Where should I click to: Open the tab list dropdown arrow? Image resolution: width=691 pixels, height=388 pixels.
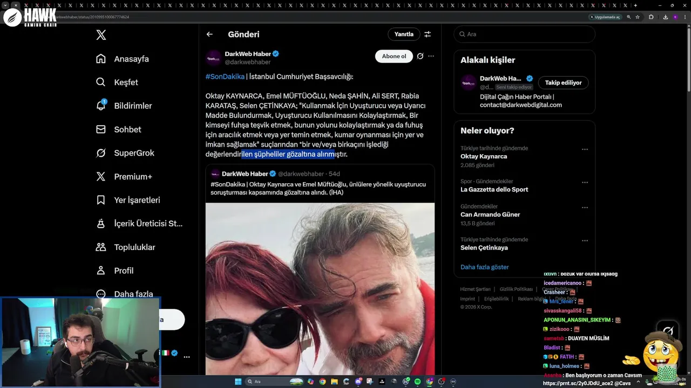pos(5,5)
